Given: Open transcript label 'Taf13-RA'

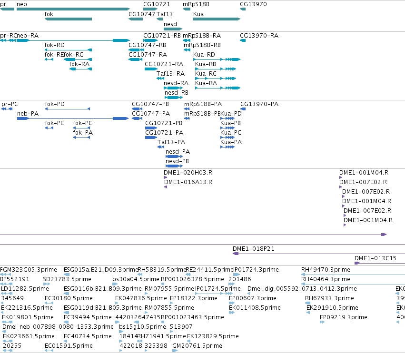Looking at the screenshot, I should [170, 73].
